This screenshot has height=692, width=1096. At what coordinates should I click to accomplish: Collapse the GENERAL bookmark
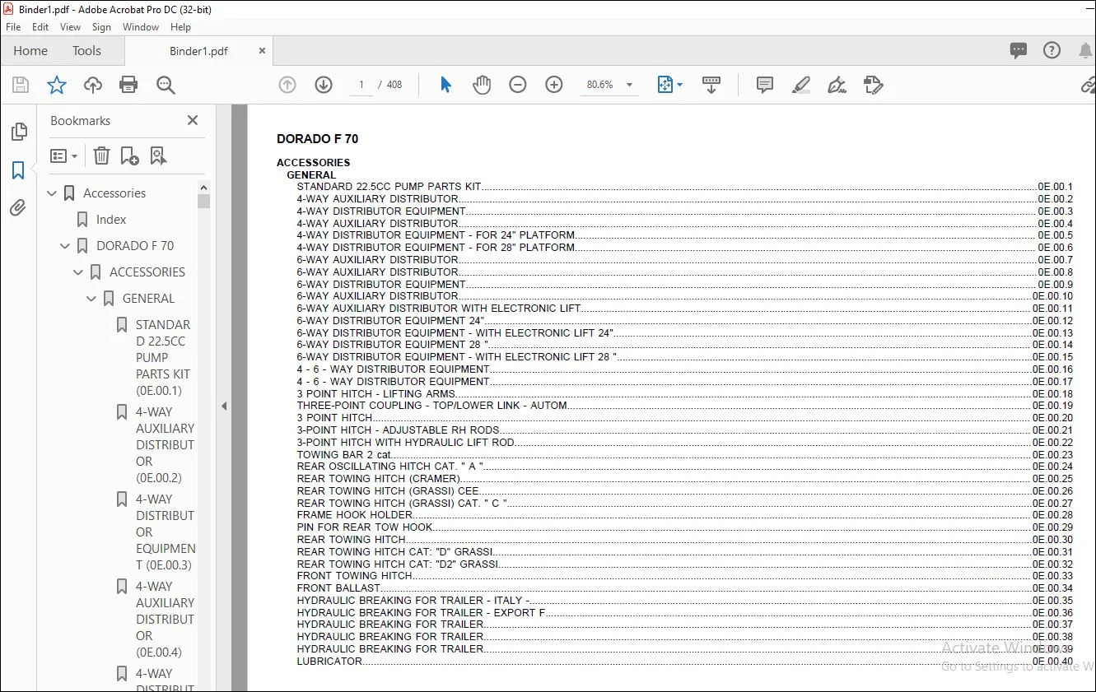(91, 299)
